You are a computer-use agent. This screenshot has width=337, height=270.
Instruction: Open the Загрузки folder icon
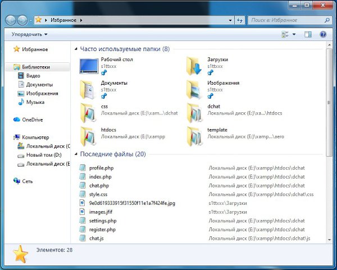194,66
